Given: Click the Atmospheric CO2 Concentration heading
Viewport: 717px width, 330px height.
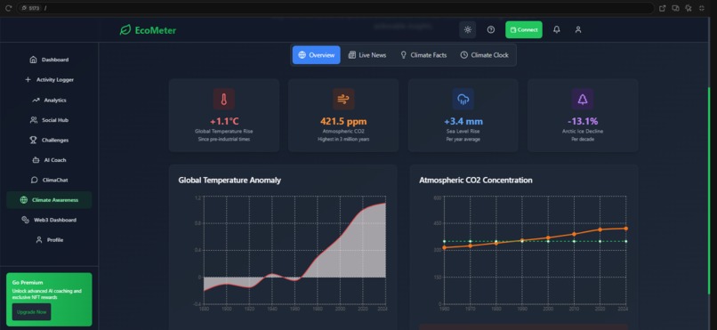Looking at the screenshot, I should 476,180.
